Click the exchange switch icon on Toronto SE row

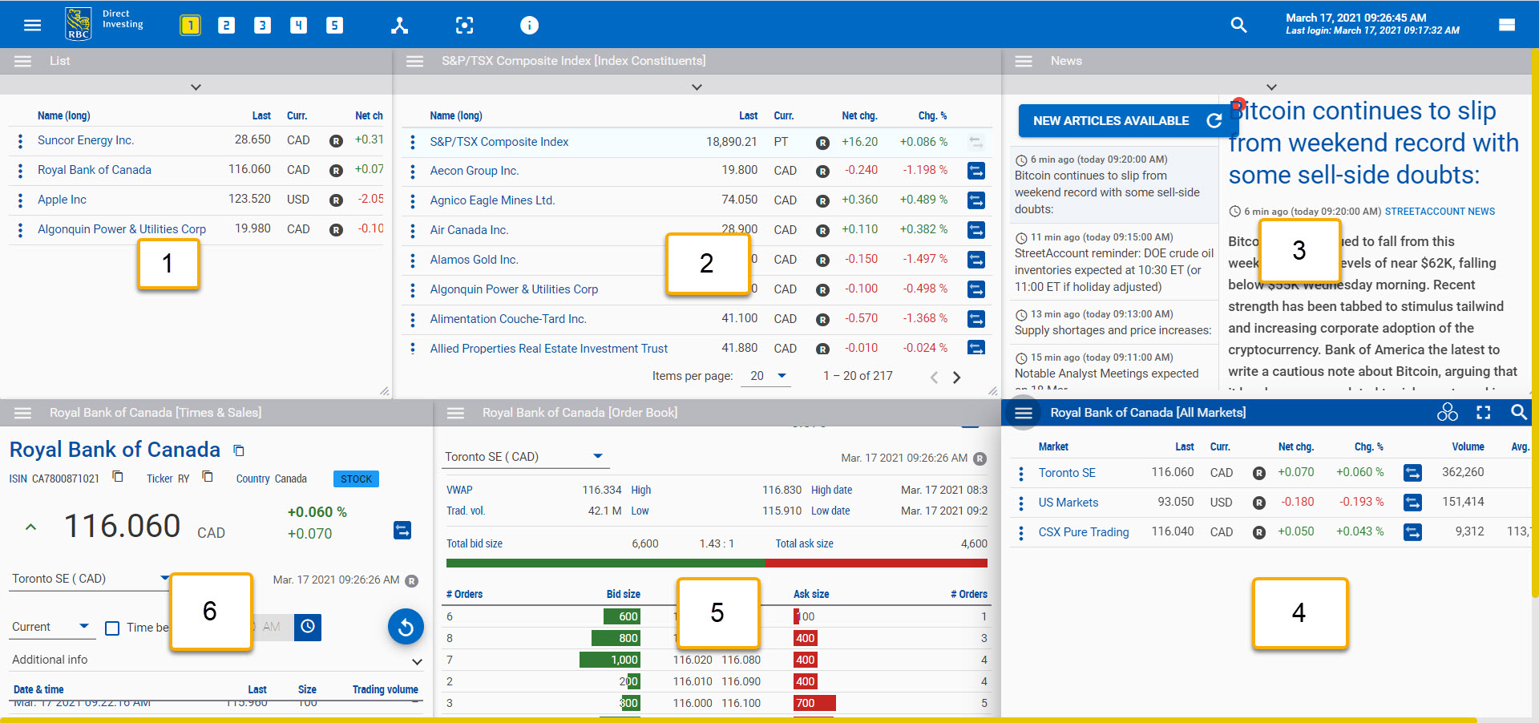(1412, 473)
